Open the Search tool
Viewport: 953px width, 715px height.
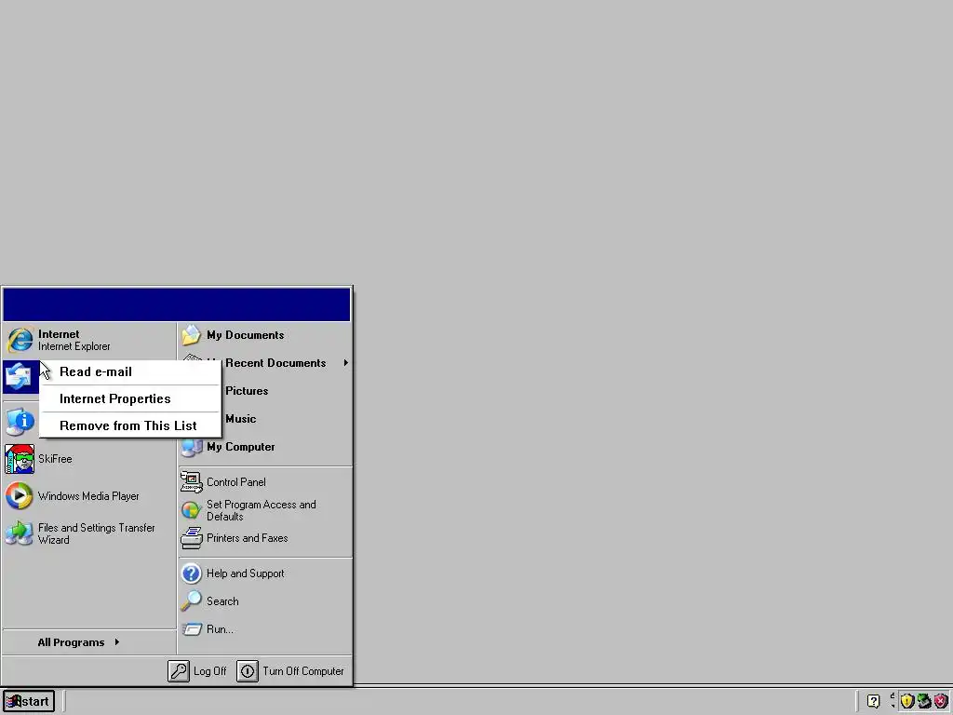point(265,601)
